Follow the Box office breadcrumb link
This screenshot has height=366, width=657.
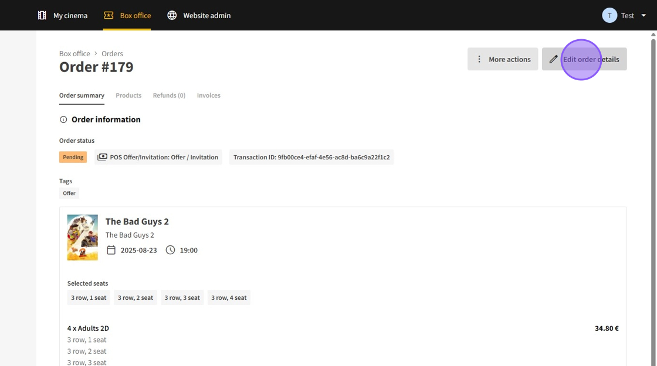click(x=74, y=53)
